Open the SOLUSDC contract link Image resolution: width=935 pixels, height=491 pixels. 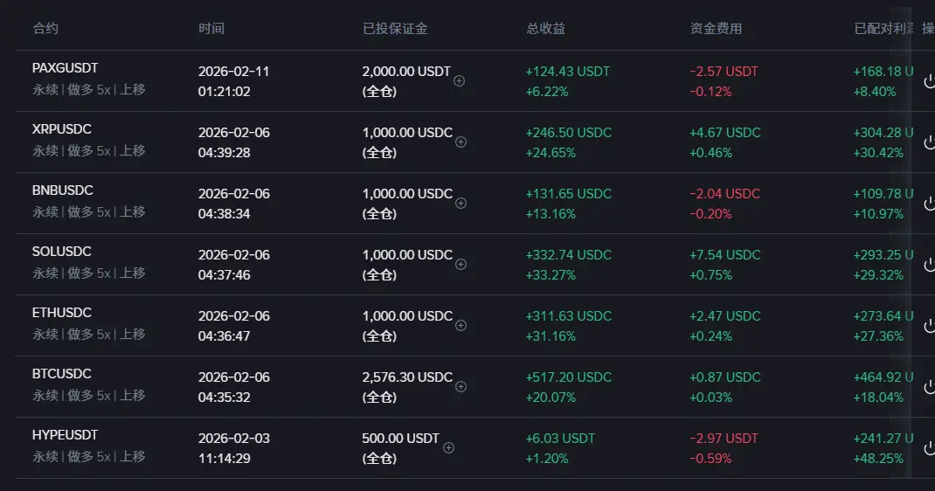point(62,252)
